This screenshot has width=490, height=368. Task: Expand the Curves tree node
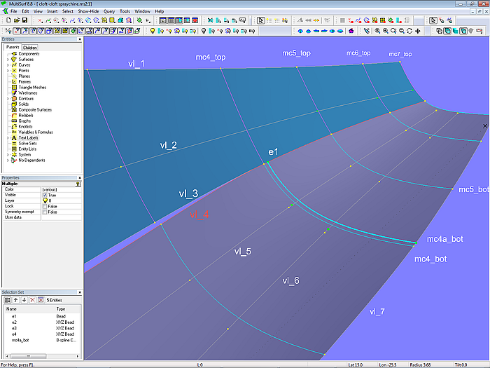[8, 65]
